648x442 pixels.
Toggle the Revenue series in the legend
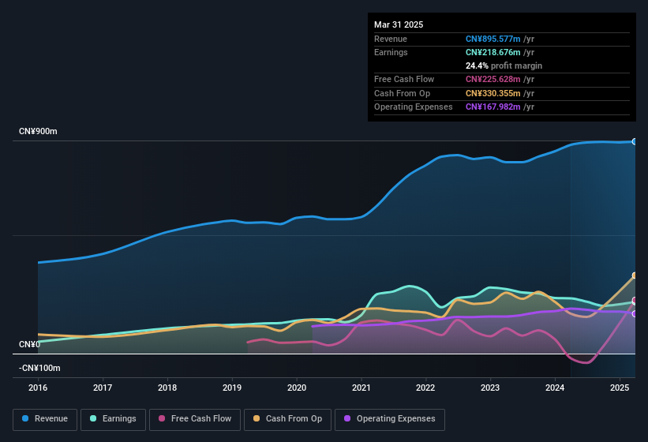[45, 419]
